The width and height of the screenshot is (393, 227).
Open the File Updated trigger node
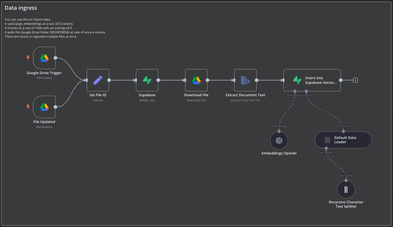point(44,107)
